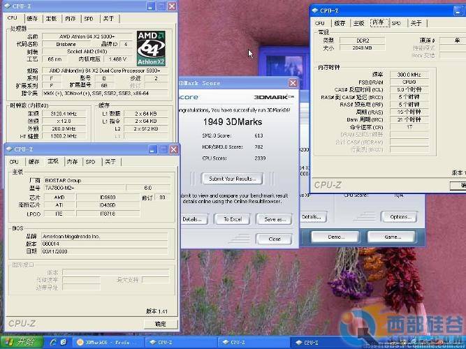This screenshot has height=349, width=466.
Task: Click the 080014 BIOS version field
Action: 105,244
